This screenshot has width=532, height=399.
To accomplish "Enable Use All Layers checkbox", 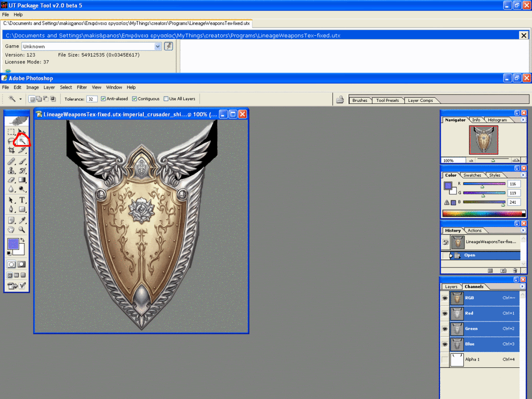I will (x=166, y=99).
